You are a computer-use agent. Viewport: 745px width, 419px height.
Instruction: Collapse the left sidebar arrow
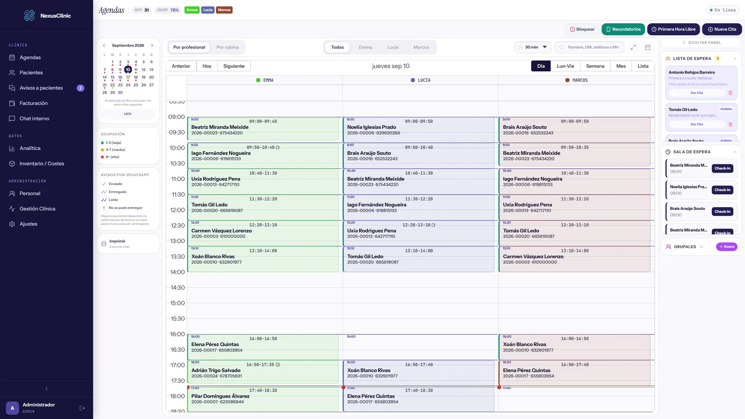click(x=47, y=389)
